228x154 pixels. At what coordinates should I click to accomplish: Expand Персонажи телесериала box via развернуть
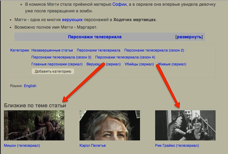189,37
